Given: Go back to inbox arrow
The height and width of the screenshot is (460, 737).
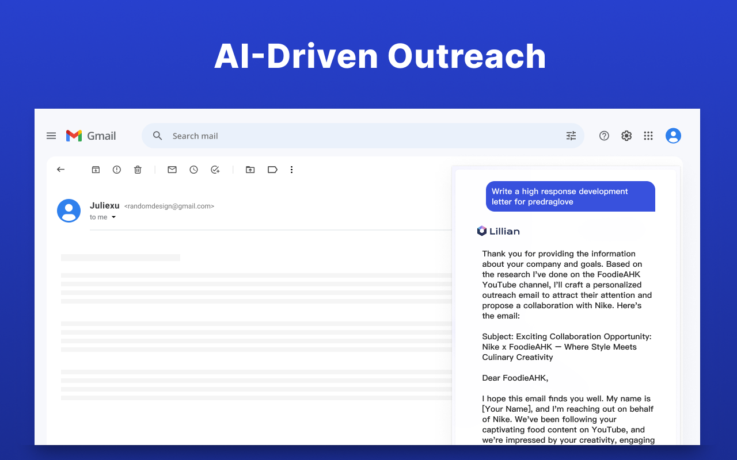Looking at the screenshot, I should [x=61, y=170].
